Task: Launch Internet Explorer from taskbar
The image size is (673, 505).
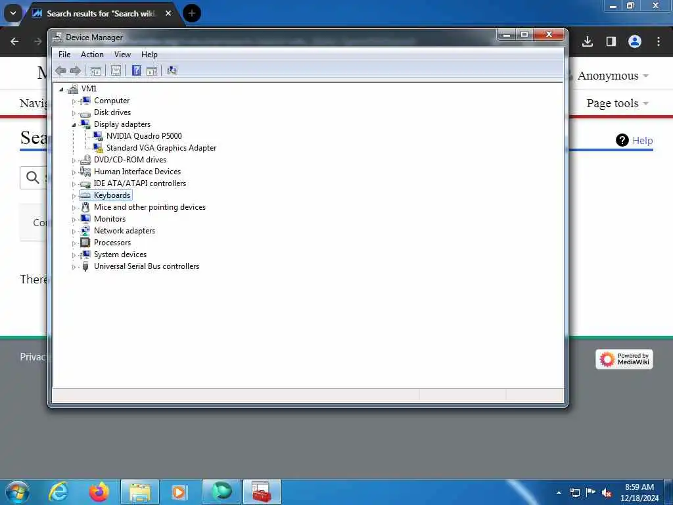Action: (x=58, y=492)
